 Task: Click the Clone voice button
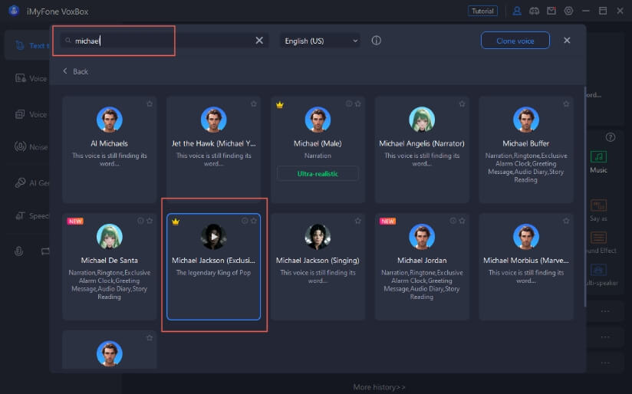pos(515,41)
